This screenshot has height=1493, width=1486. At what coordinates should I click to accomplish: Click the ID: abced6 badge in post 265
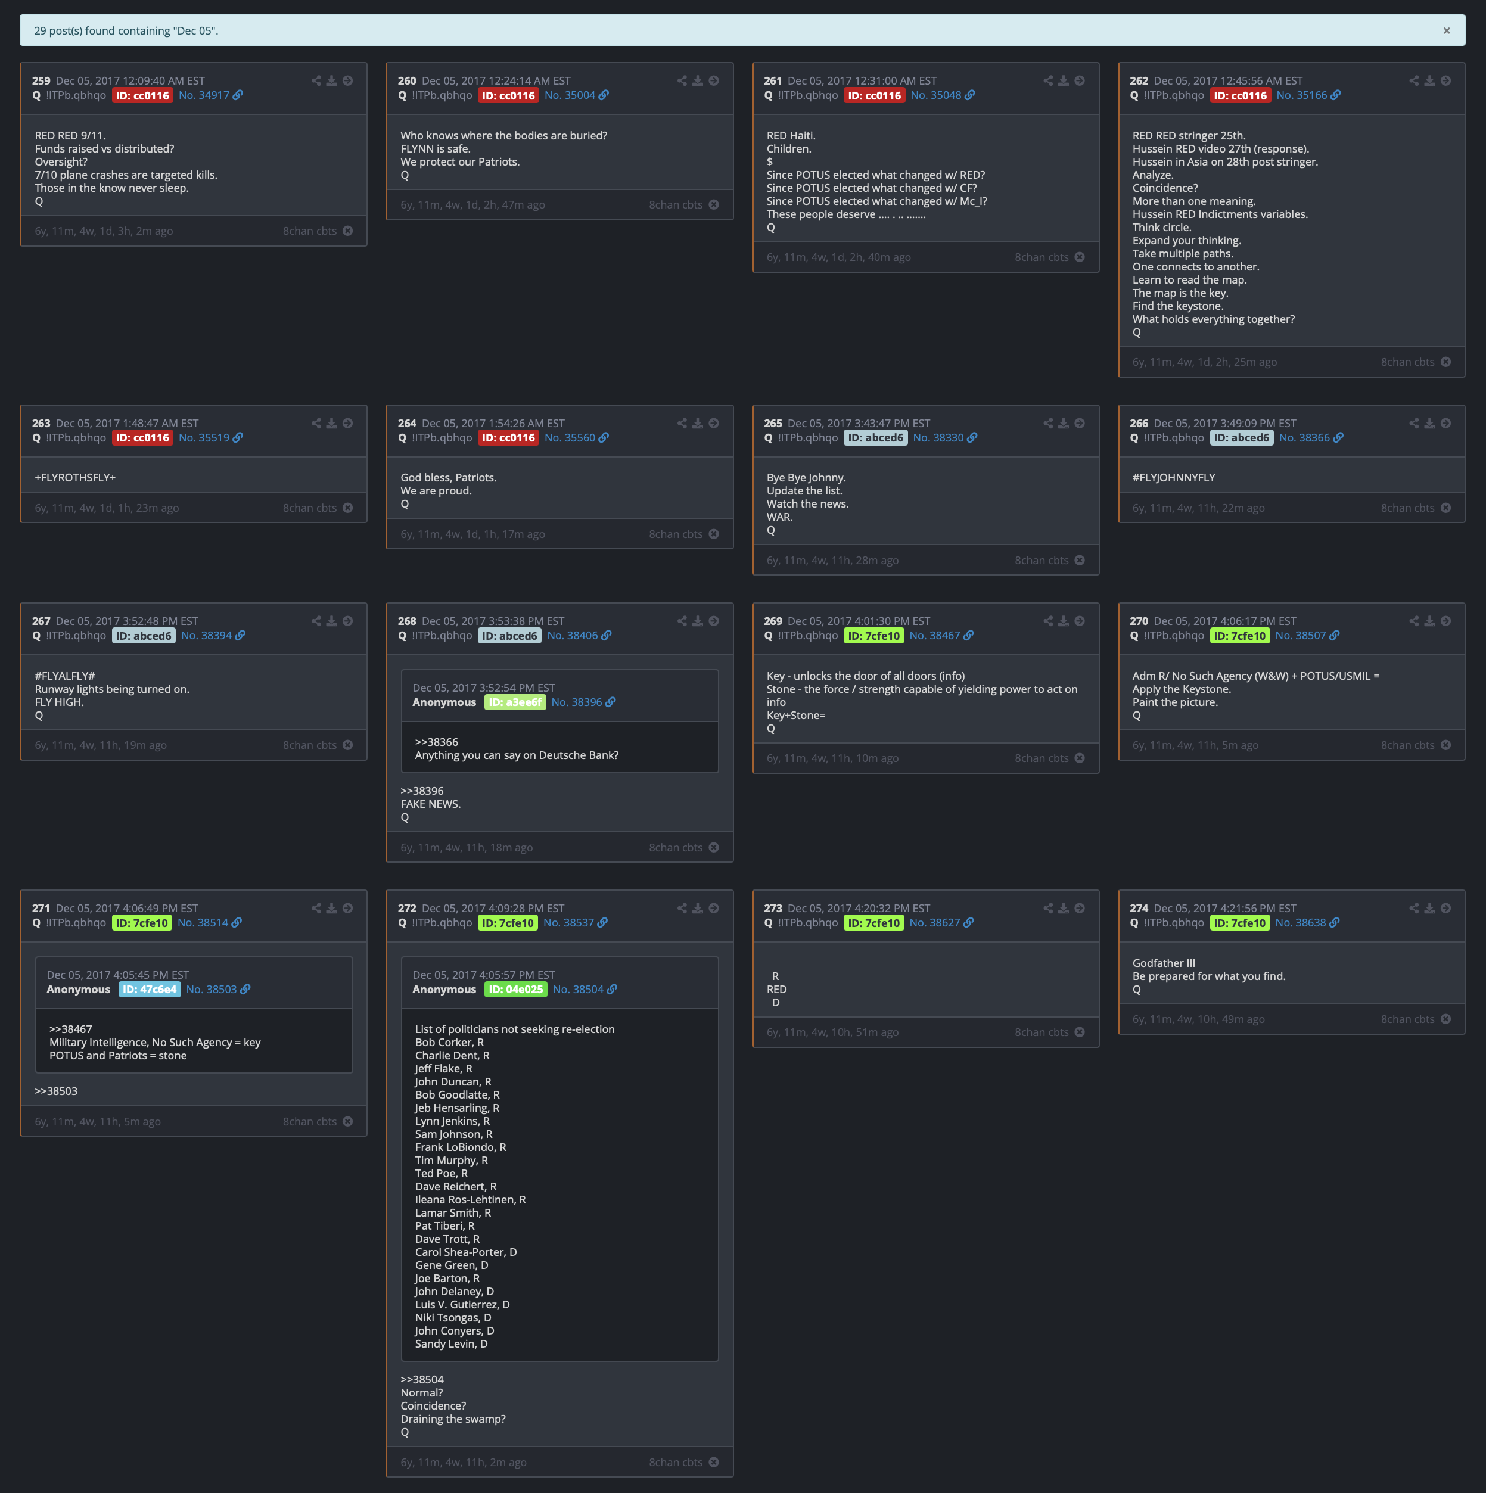coord(875,437)
